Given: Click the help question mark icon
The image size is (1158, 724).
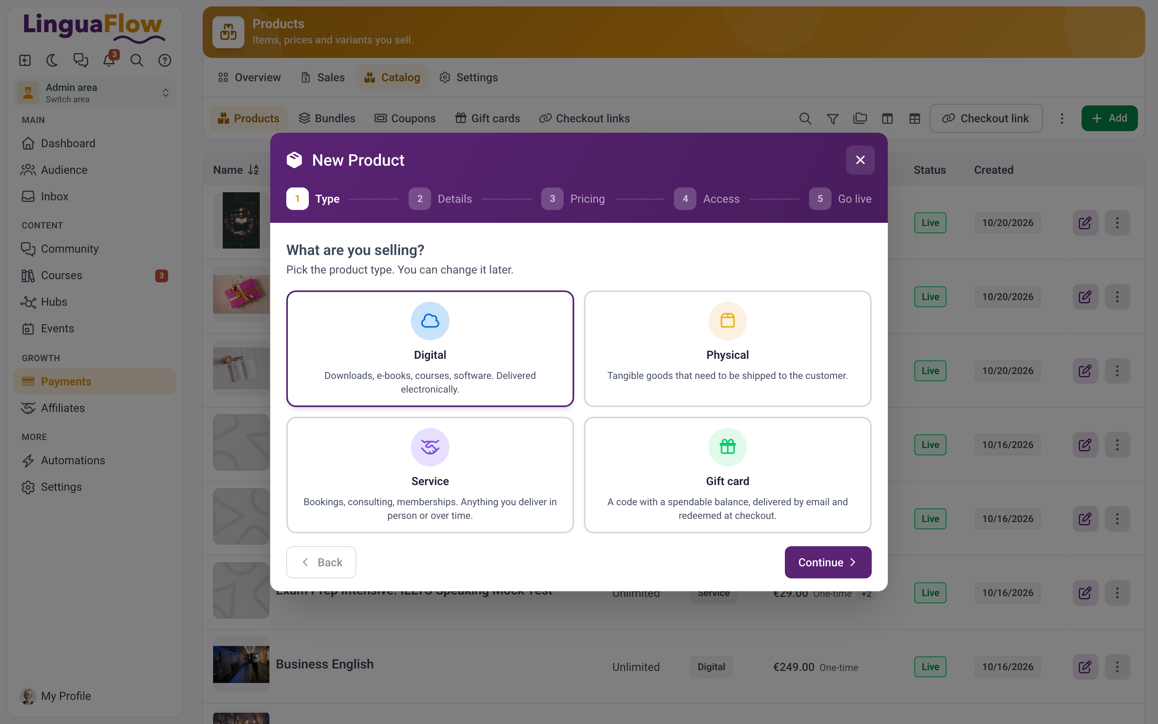Looking at the screenshot, I should (x=164, y=60).
